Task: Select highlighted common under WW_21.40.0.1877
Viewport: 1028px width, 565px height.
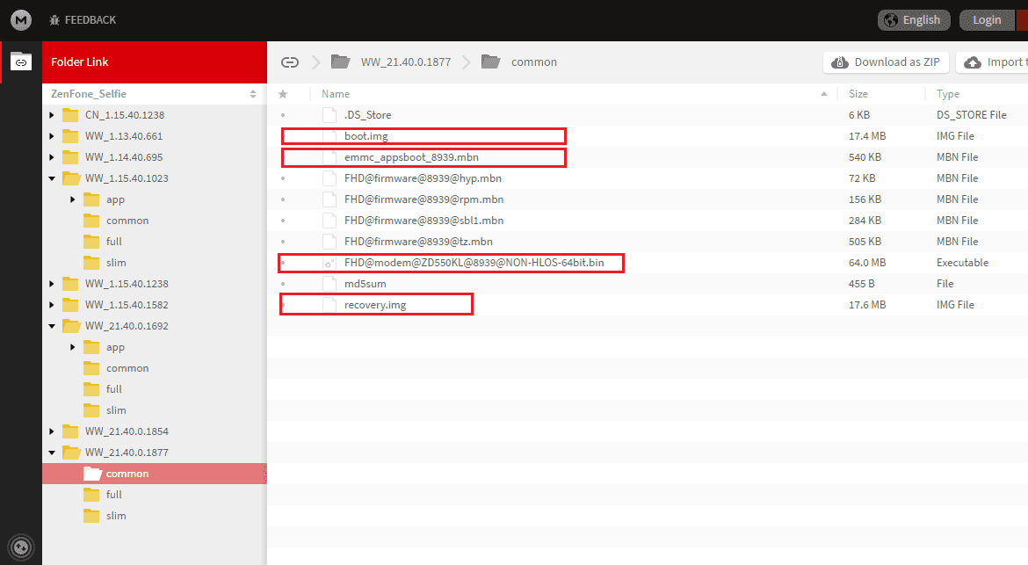Action: coord(154,474)
